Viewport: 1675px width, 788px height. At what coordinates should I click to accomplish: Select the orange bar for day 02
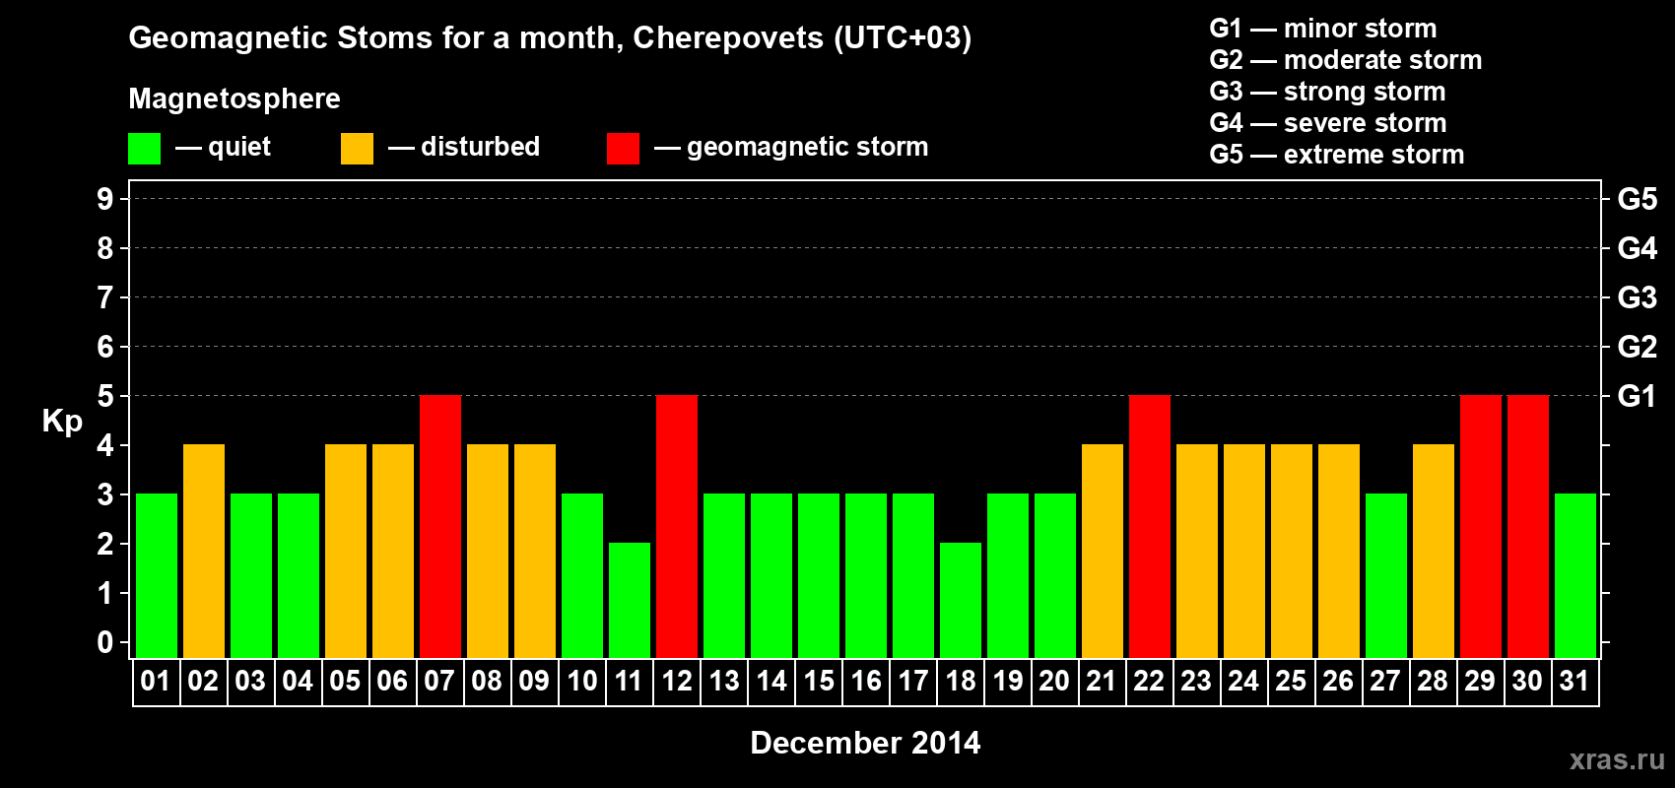pyautogui.click(x=204, y=551)
